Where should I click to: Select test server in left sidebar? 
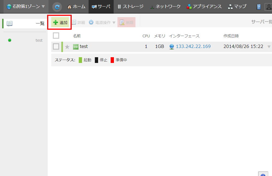coord(39,40)
